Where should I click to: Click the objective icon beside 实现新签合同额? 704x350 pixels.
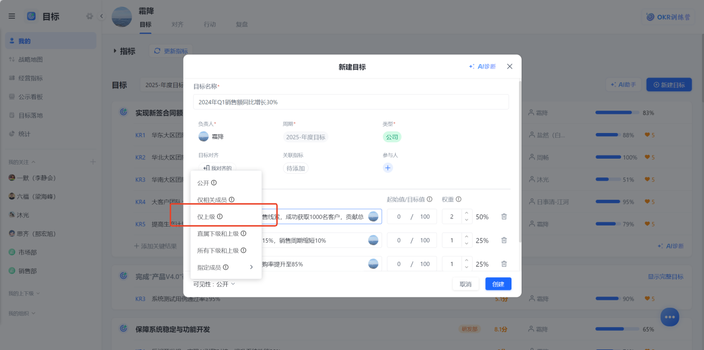(x=124, y=112)
